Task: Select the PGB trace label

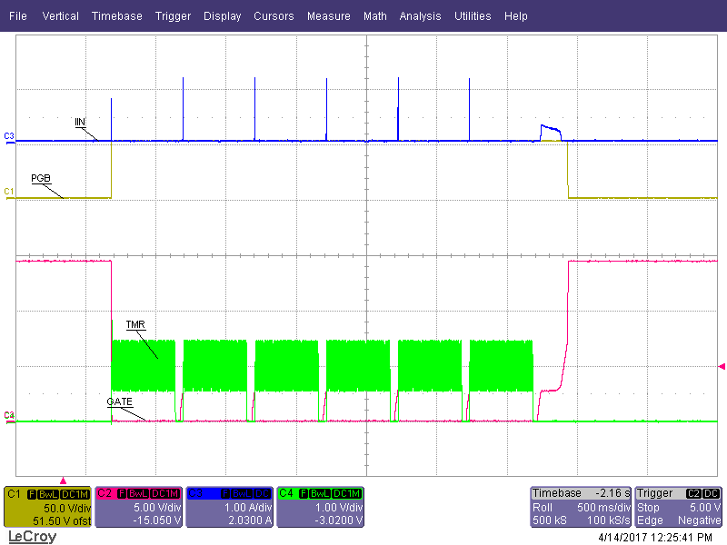Action: point(41,178)
